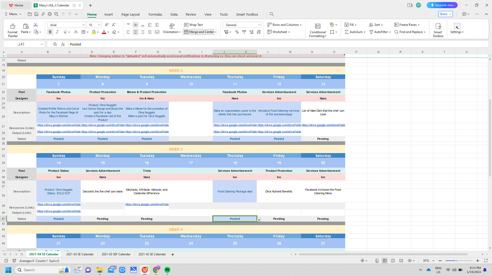The height and width of the screenshot is (276, 492).
Task: Toggle right text alignment
Action: pos(142,32)
